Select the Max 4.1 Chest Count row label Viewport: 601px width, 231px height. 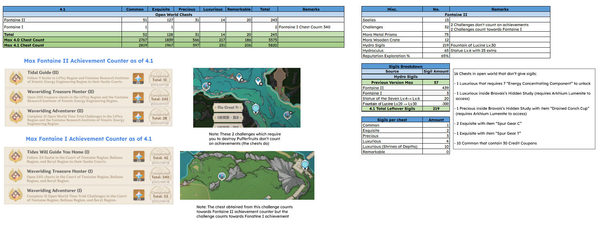[x=24, y=45]
